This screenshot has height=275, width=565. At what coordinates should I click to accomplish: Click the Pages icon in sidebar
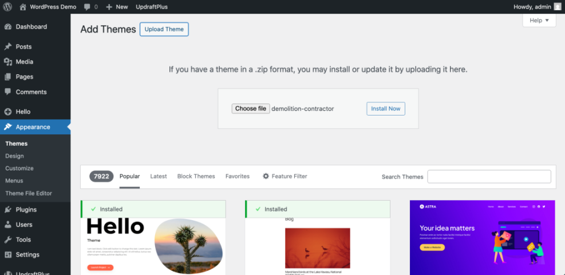[x=8, y=77]
